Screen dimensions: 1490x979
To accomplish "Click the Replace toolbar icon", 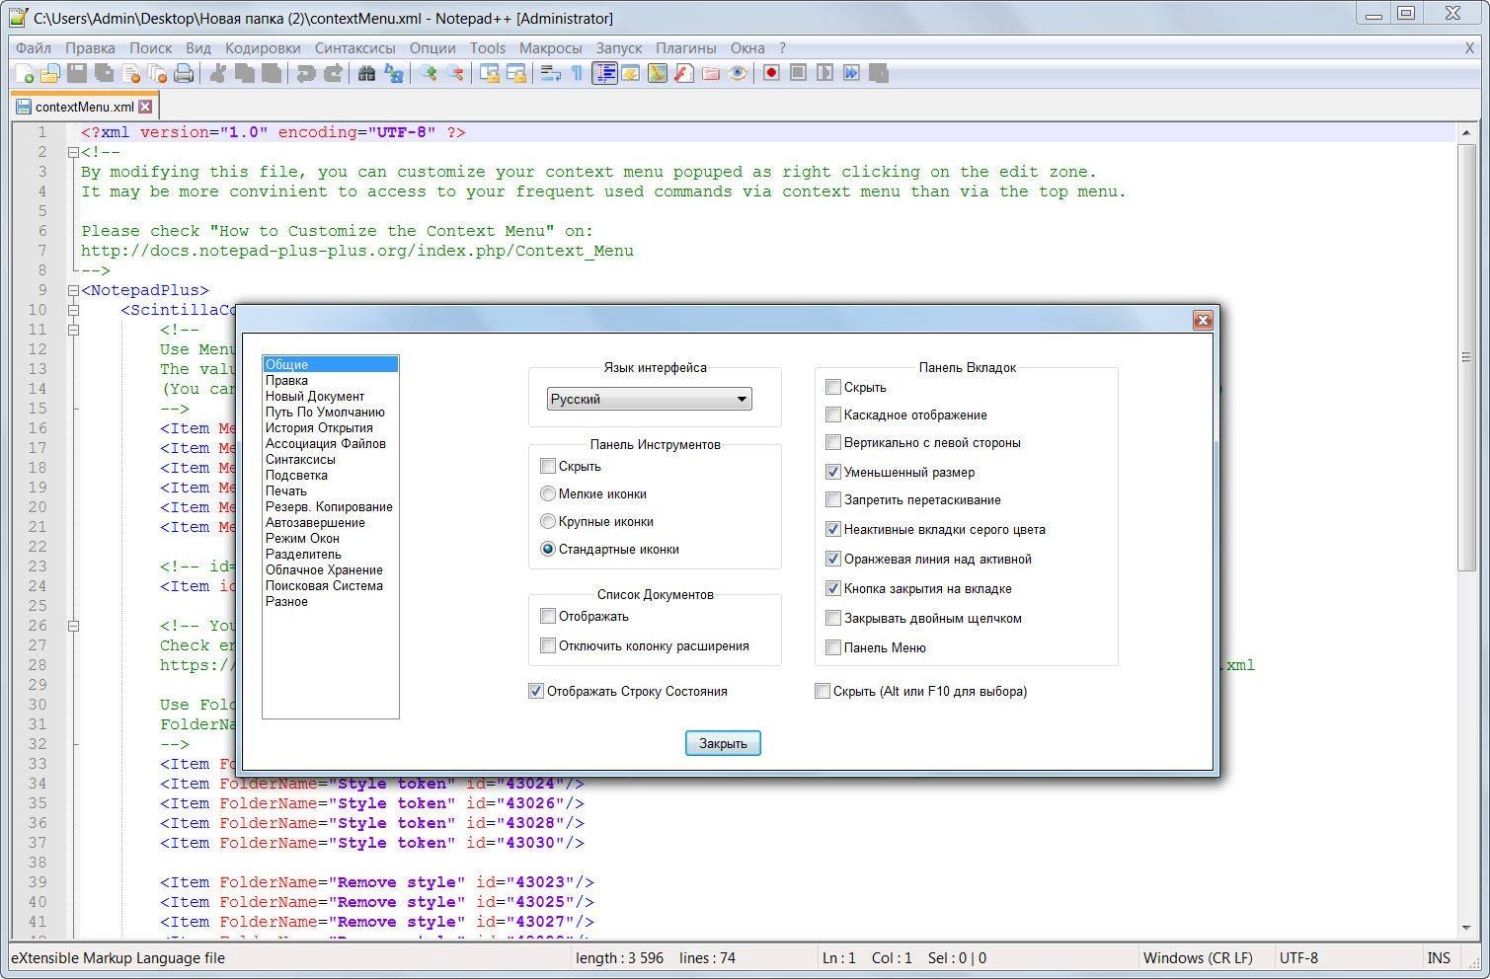I will pyautogui.click(x=394, y=73).
